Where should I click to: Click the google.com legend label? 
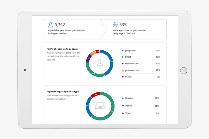point(130,51)
